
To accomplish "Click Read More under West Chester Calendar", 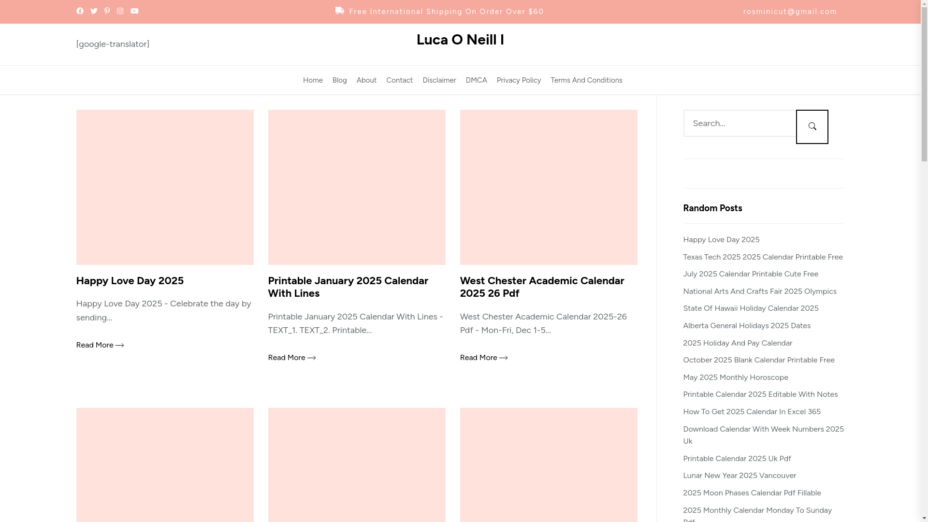I will point(484,358).
